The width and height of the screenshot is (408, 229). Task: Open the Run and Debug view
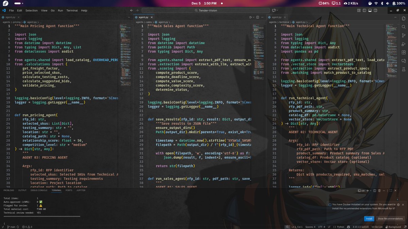(404, 44)
